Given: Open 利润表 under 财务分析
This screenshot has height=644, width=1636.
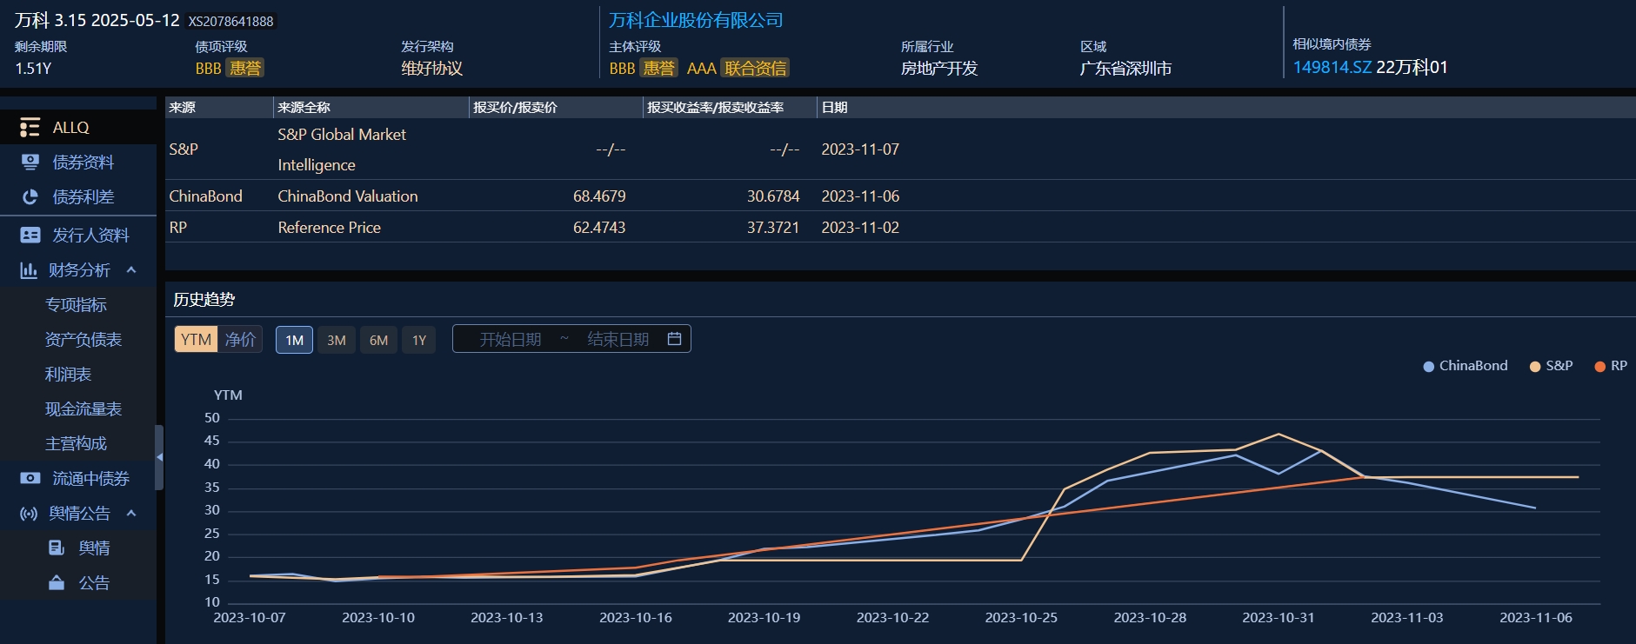Looking at the screenshot, I should pos(68,375).
